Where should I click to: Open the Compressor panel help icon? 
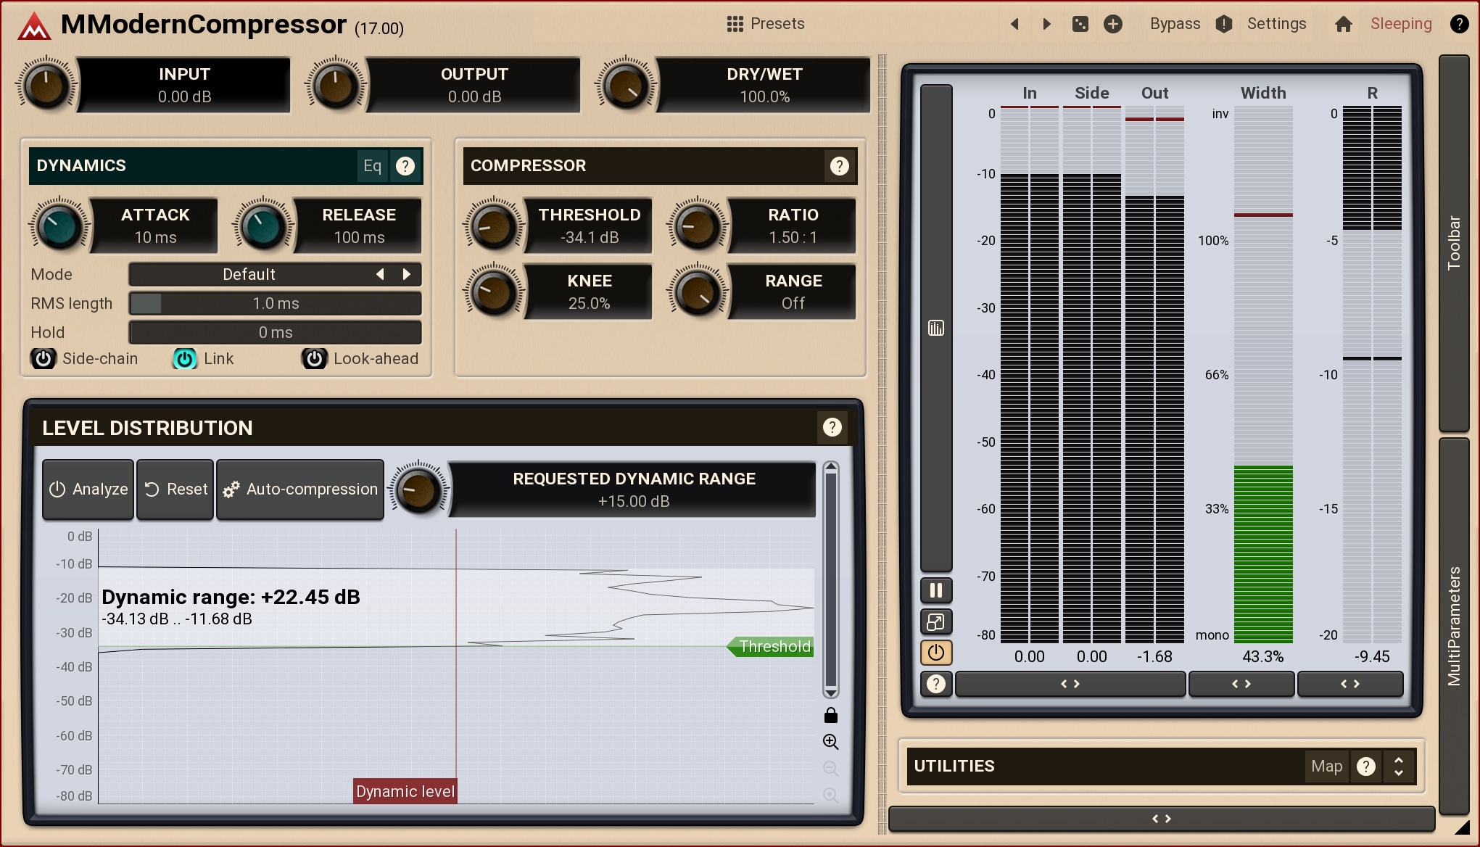(839, 166)
